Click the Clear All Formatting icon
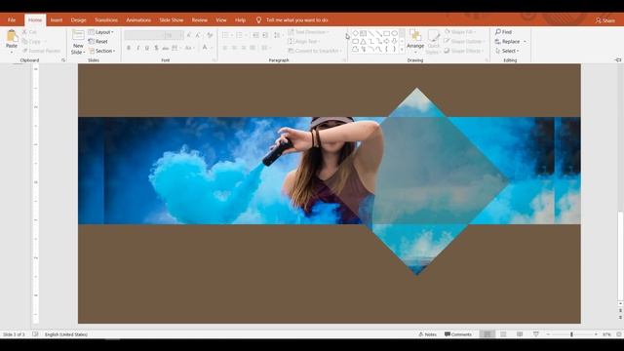Screen dimensions: 624x351 click(x=210, y=35)
